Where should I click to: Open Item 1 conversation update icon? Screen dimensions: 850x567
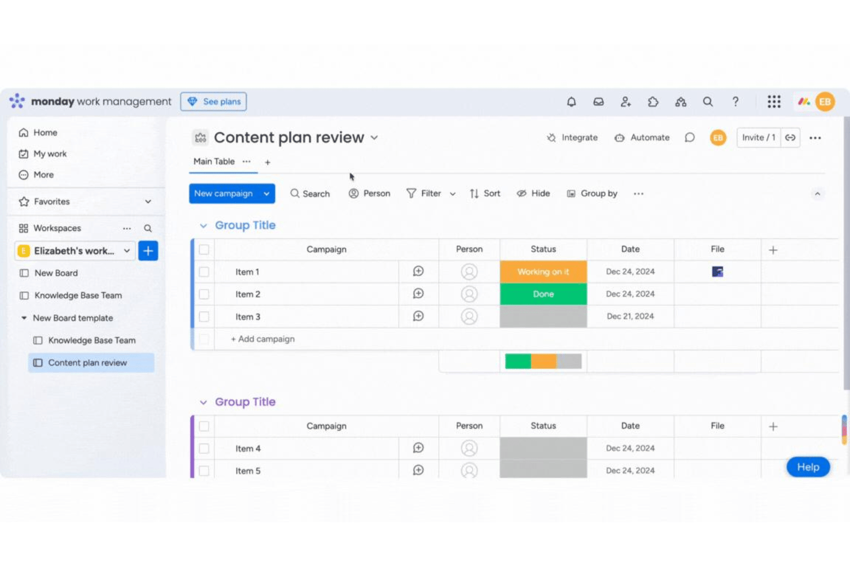418,271
